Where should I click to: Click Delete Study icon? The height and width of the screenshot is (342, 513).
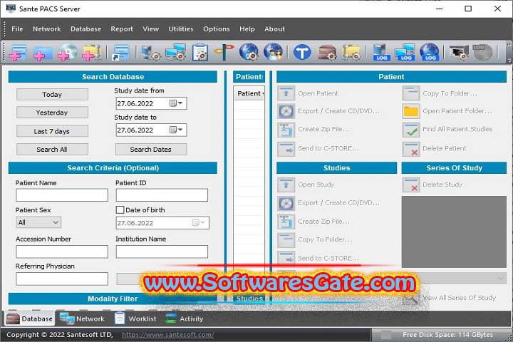click(411, 185)
